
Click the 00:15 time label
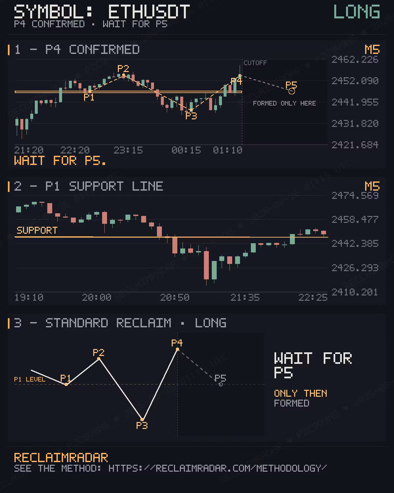pos(186,150)
